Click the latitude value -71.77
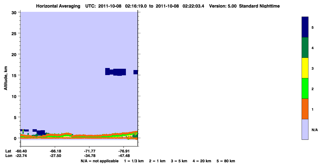This screenshot has height=168, width=328. tap(90, 151)
